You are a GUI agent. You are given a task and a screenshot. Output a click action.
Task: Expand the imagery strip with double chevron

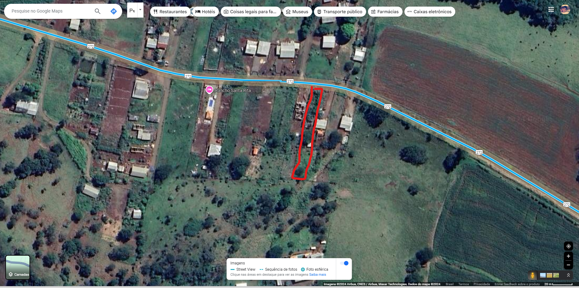(568, 275)
